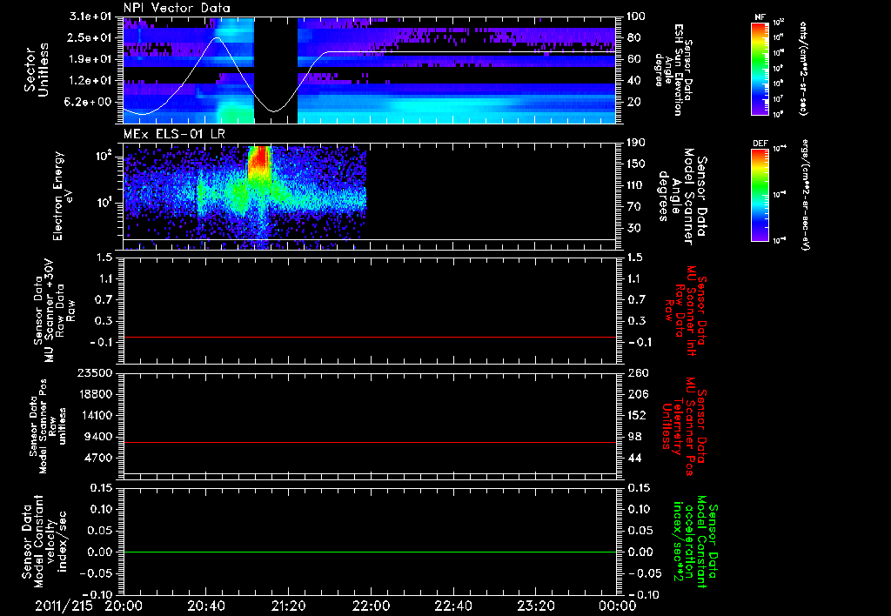
Task: Click the white sun elevation curve peak
Action: click(217, 38)
